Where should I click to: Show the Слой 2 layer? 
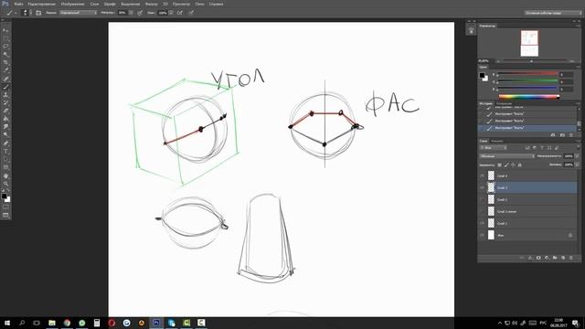coord(482,199)
